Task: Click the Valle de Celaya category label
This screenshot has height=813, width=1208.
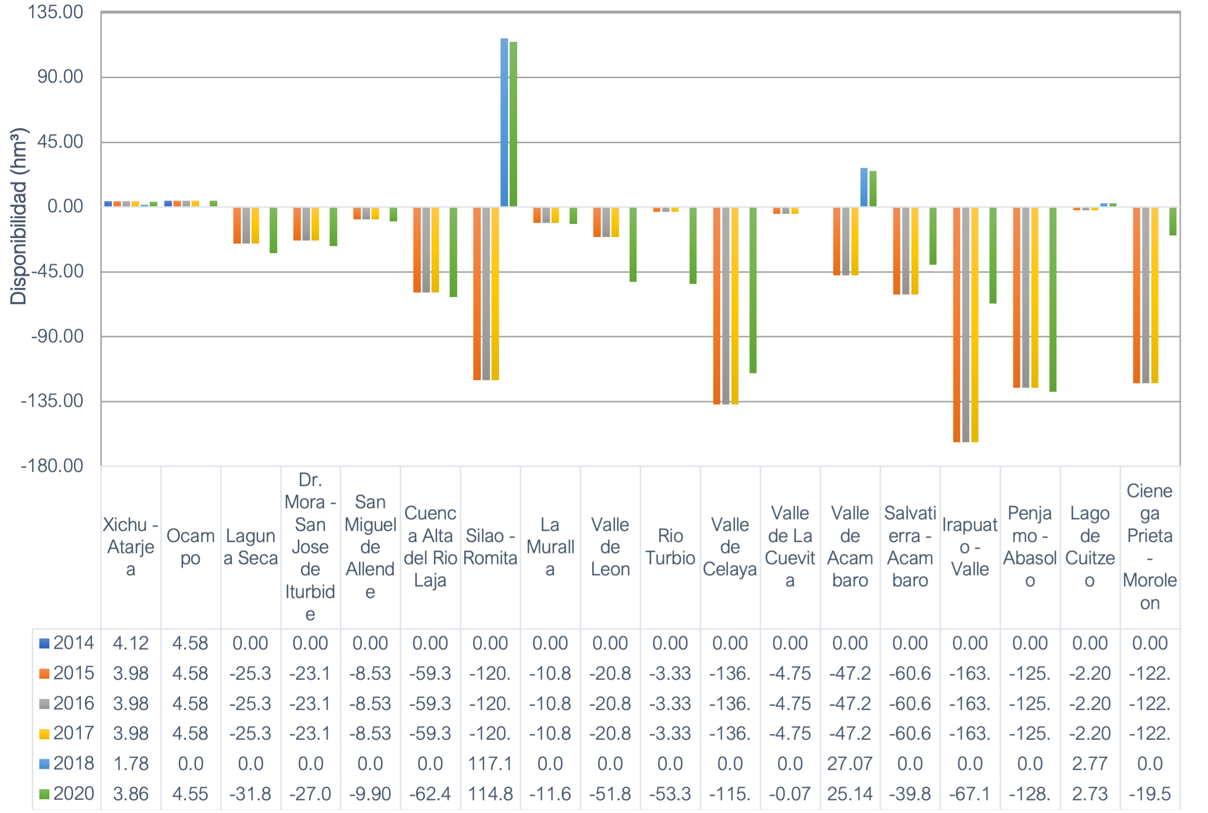Action: click(729, 546)
